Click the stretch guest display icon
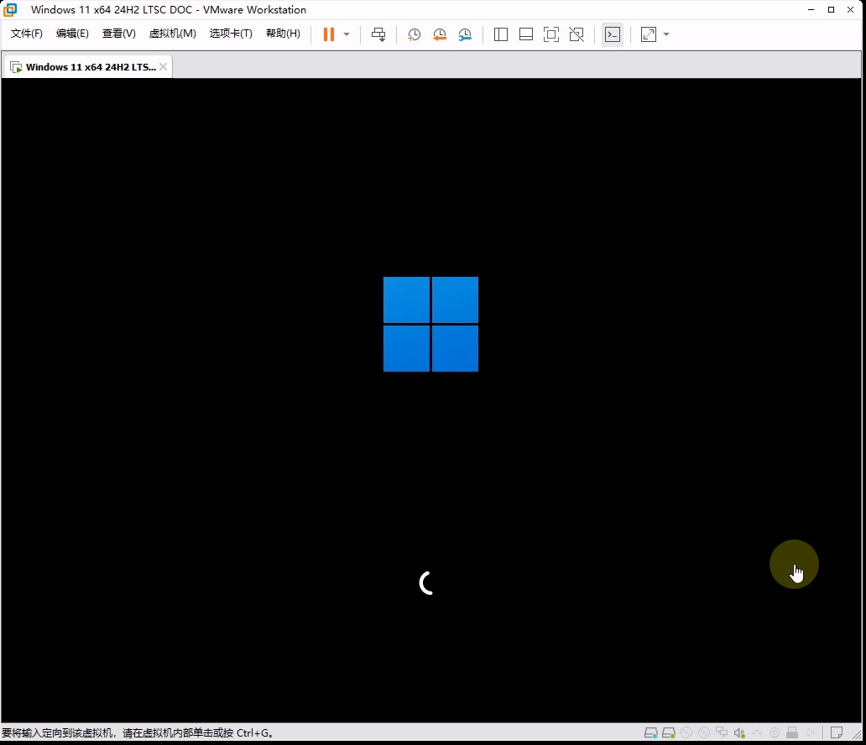Screen dimensions: 866x745 point(649,34)
